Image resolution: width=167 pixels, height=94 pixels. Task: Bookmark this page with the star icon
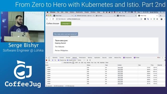coord(141,19)
